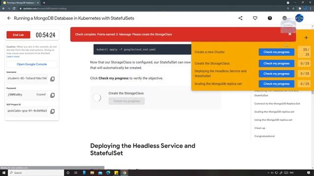314x176 pixels.
Task: Go back using the lab title arrow
Action: click(9, 18)
